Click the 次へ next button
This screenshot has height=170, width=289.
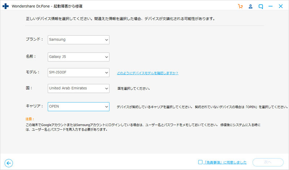click(268, 162)
